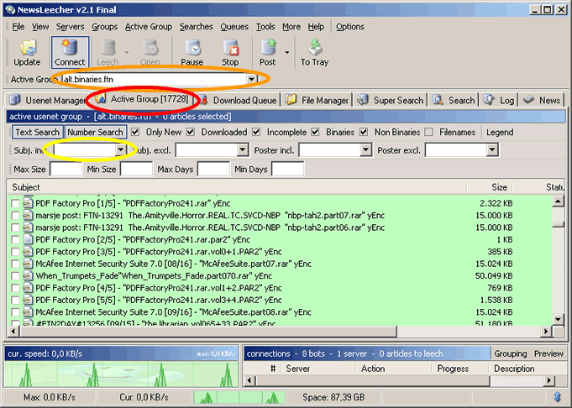Image resolution: width=572 pixels, height=408 pixels.
Task: Open the Leech button dropdown arrow
Action: pos(127,52)
